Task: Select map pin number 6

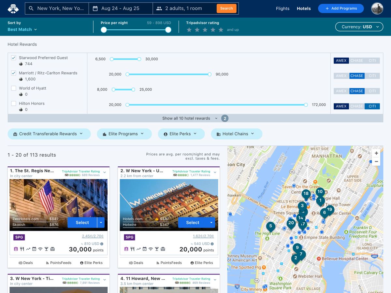Action: (324, 213)
